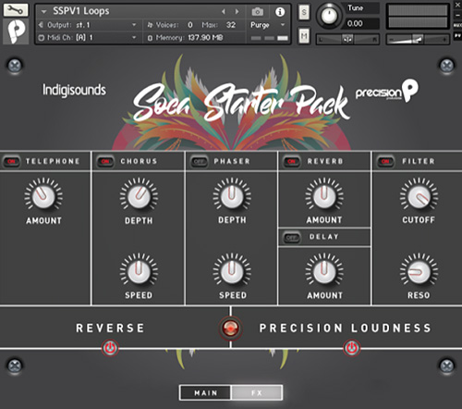Click the Precision P logo in header
This screenshot has height=409, width=462.
16,31
